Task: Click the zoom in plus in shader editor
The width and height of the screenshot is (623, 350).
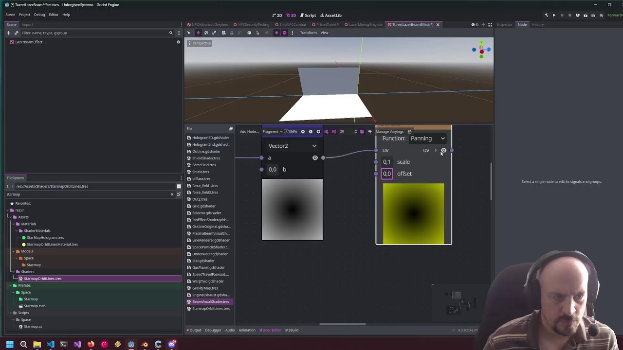Action: click(318, 131)
